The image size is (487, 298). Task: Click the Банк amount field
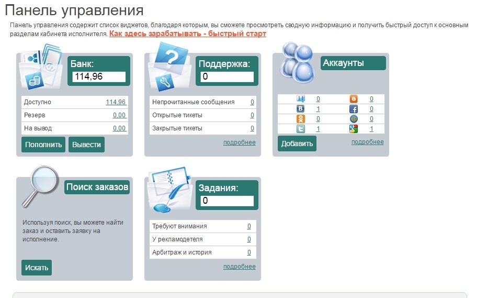(99, 77)
